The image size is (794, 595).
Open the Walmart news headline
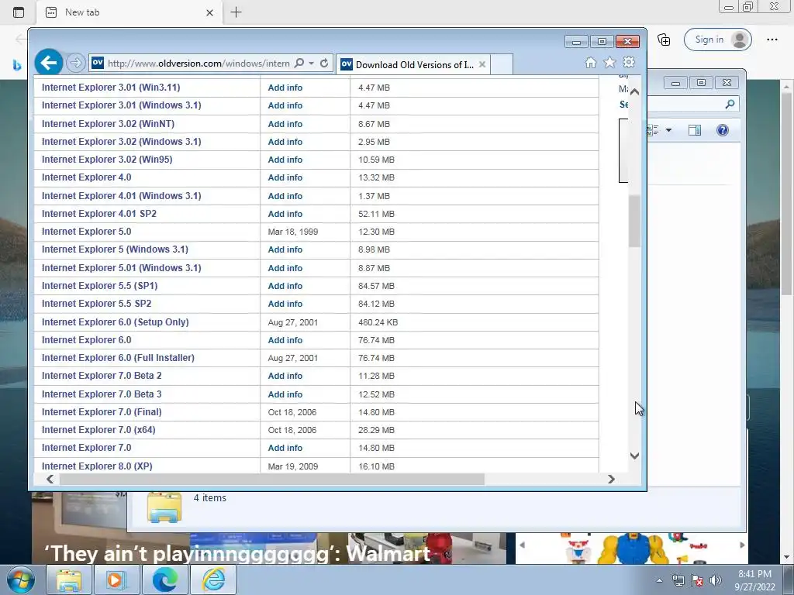click(237, 553)
